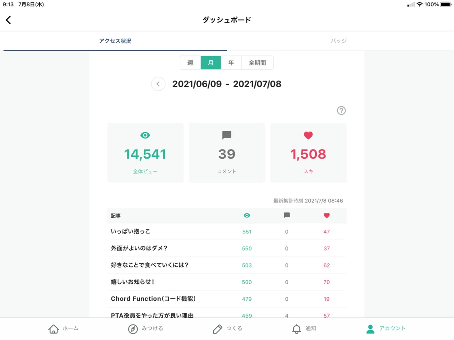The height and width of the screenshot is (340, 454).
Task: Tap comment count 0 for いっぱい抱っこ
Action: pyautogui.click(x=287, y=232)
